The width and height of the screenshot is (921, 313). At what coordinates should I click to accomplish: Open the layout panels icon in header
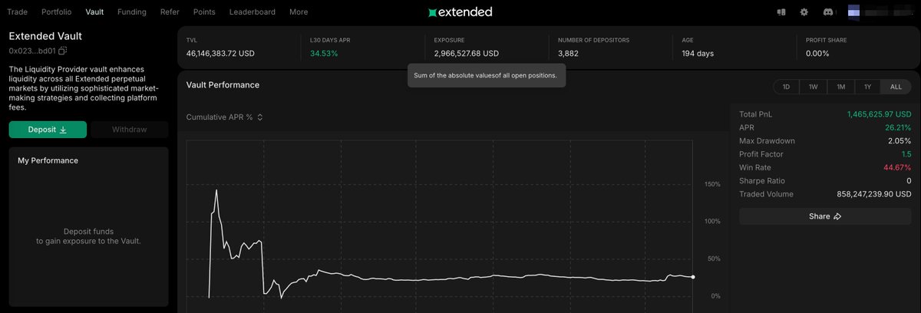click(781, 12)
